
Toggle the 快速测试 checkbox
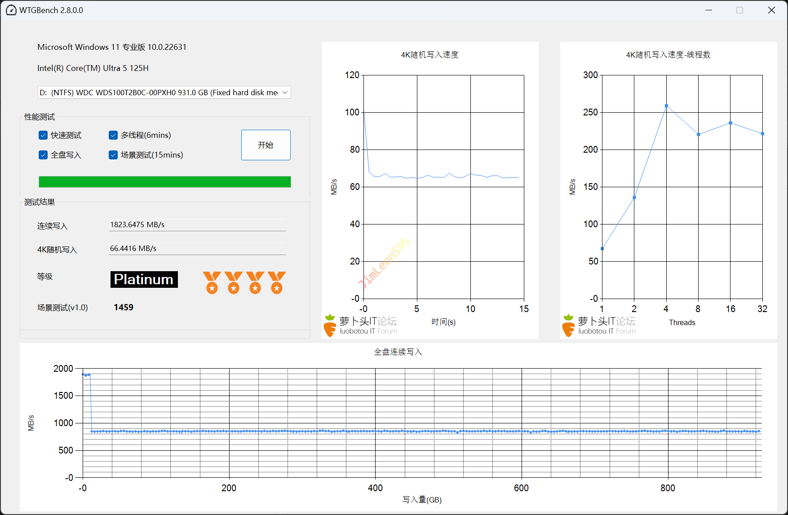coord(43,135)
